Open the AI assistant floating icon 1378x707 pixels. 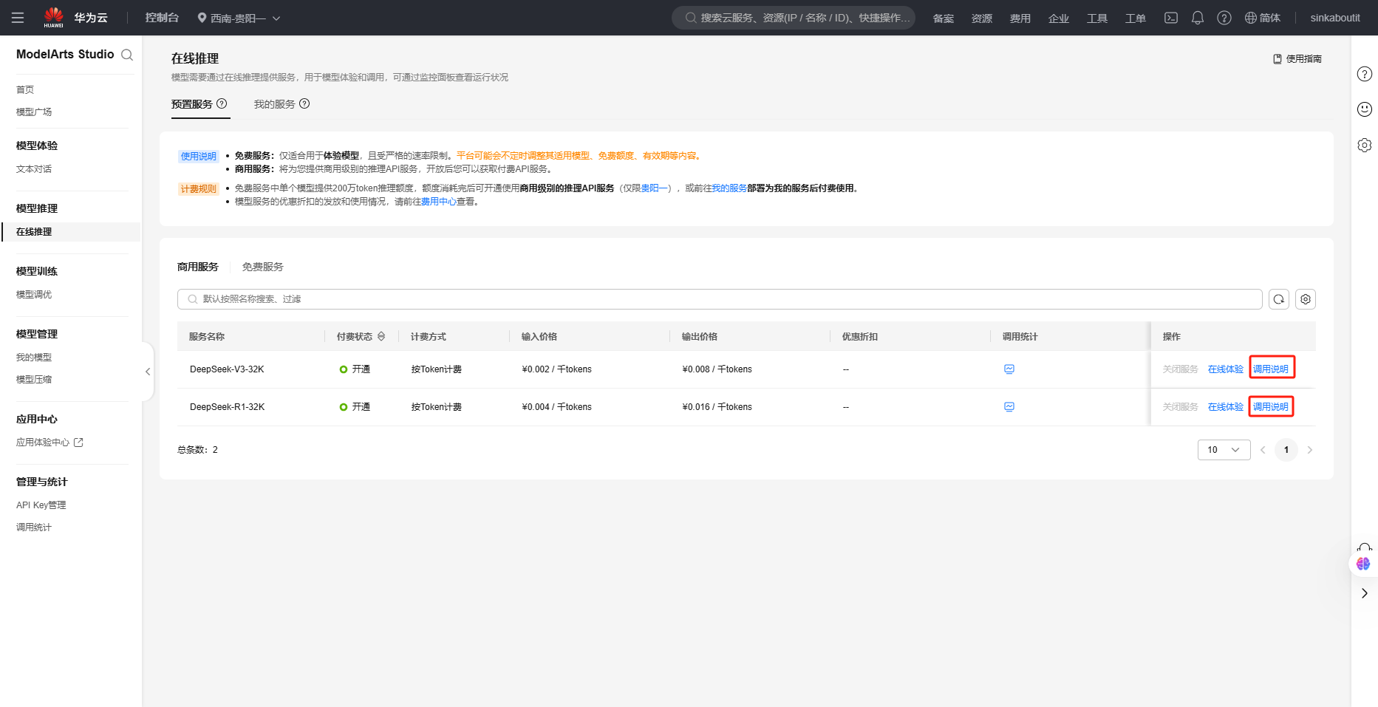[x=1363, y=564]
